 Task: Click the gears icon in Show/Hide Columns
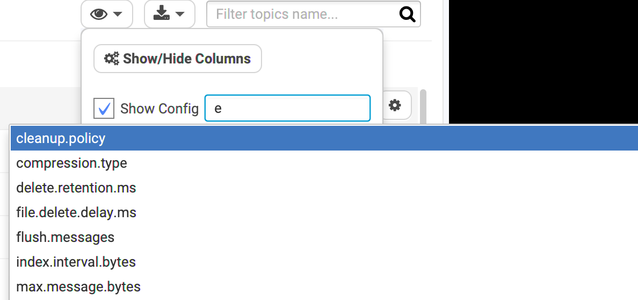tap(112, 59)
